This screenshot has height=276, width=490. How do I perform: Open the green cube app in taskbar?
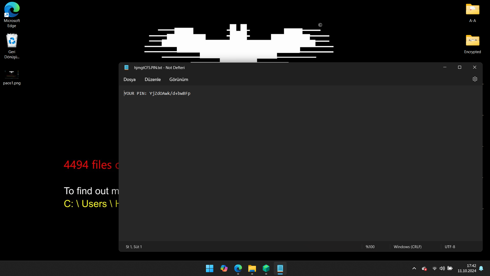(x=266, y=268)
